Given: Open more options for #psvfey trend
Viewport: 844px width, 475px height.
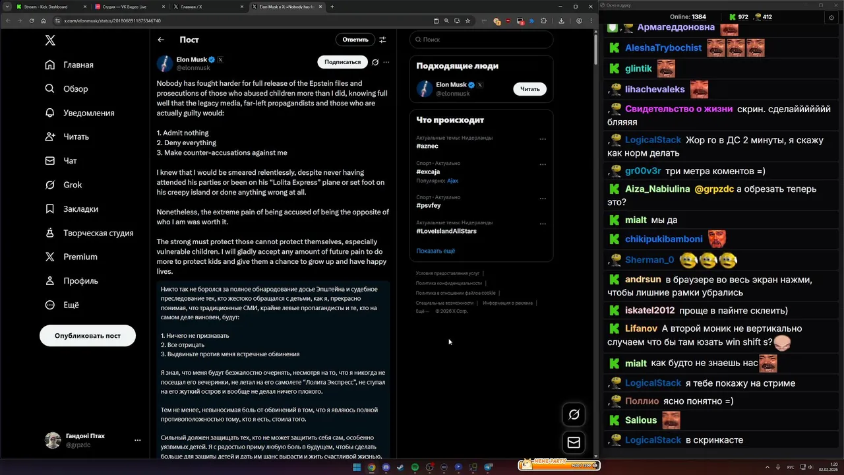Looking at the screenshot, I should pyautogui.click(x=543, y=198).
